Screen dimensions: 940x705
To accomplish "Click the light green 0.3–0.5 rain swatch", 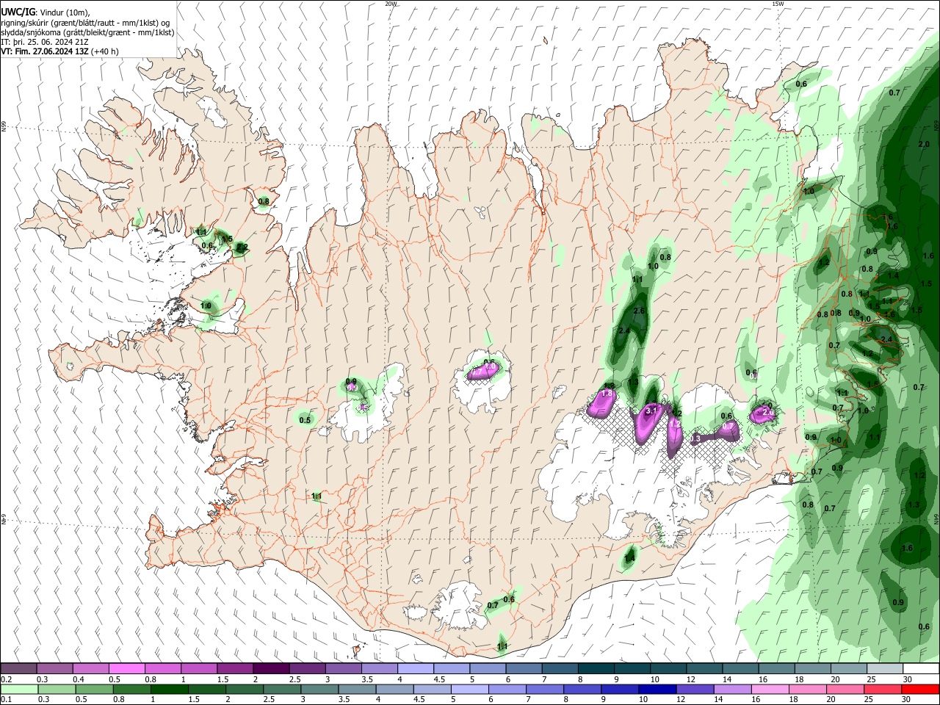I will click(56, 690).
